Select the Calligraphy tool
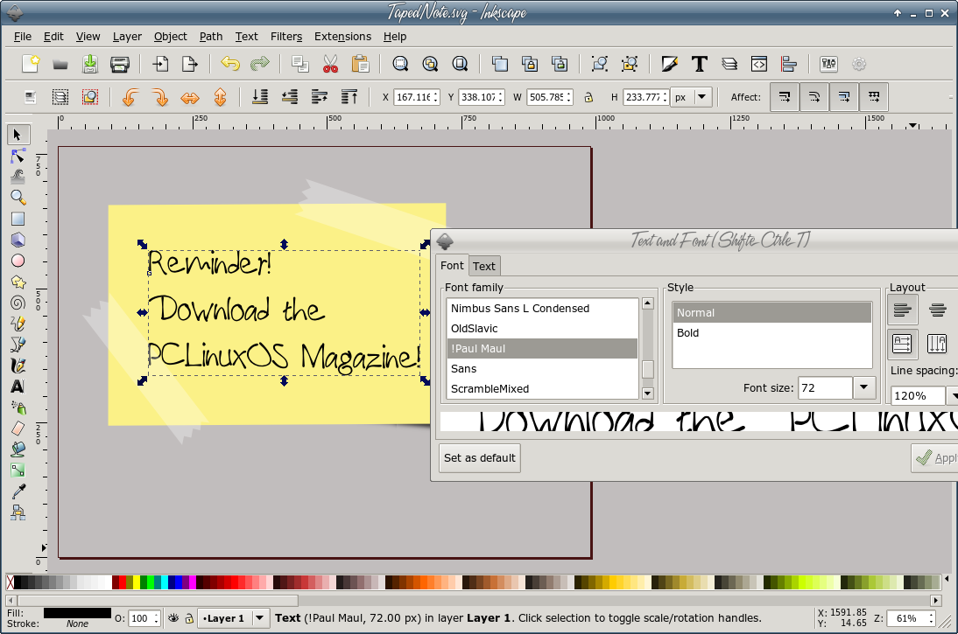958x634 pixels. [18, 366]
